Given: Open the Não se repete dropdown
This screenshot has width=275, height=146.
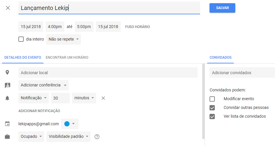Looking at the screenshot, I should [x=63, y=39].
